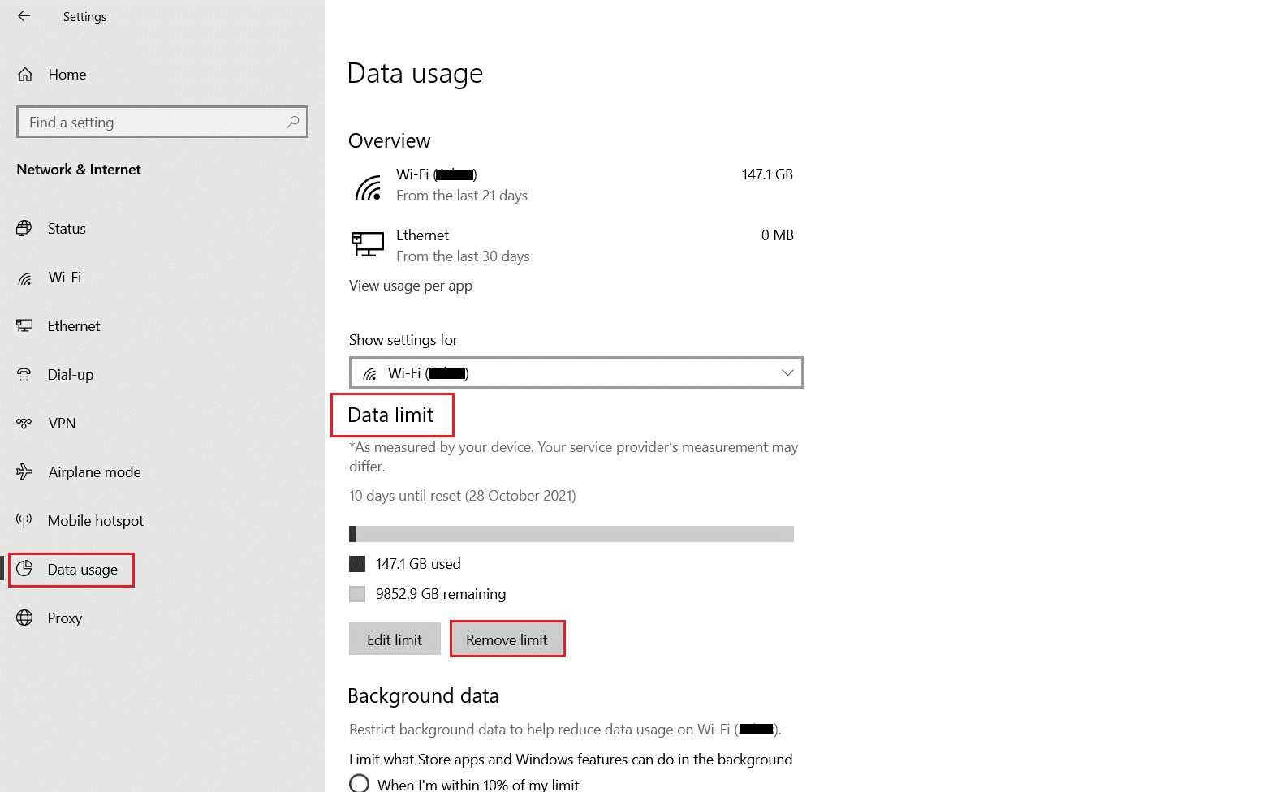Click the 'Background data' heading
Viewport: 1281px width, 792px height.
(423, 696)
